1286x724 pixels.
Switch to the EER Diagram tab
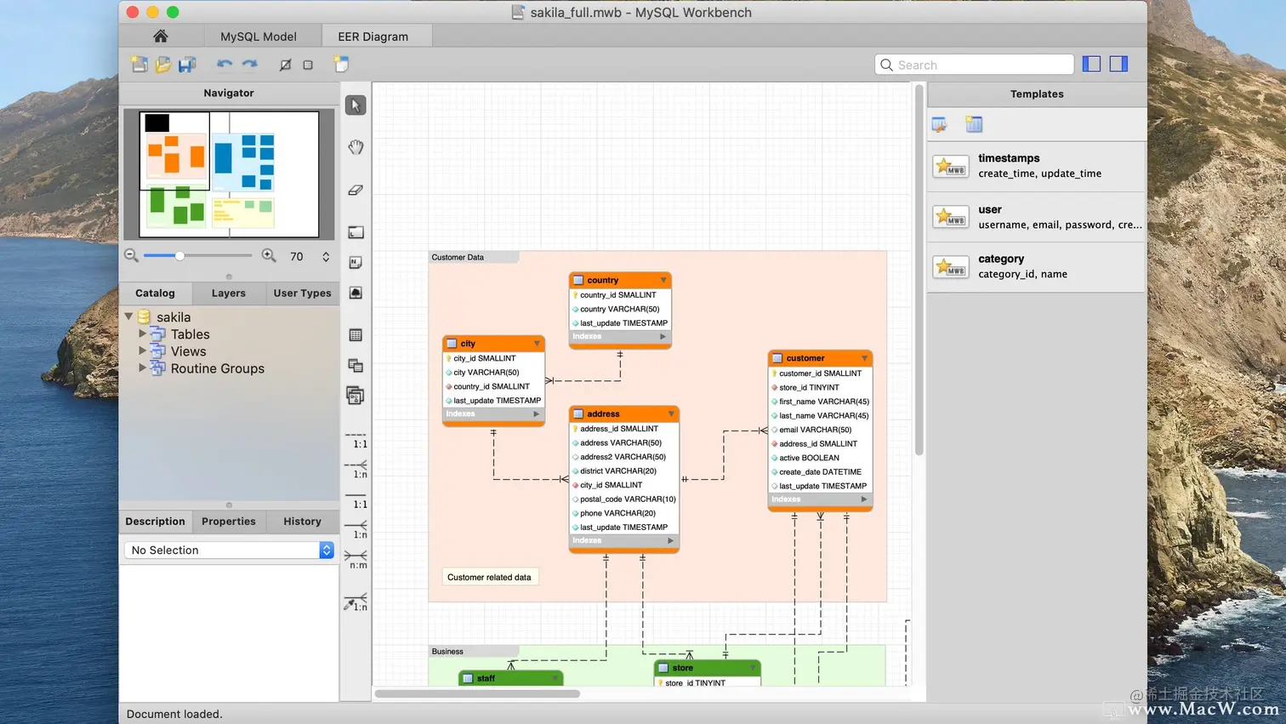(x=373, y=37)
